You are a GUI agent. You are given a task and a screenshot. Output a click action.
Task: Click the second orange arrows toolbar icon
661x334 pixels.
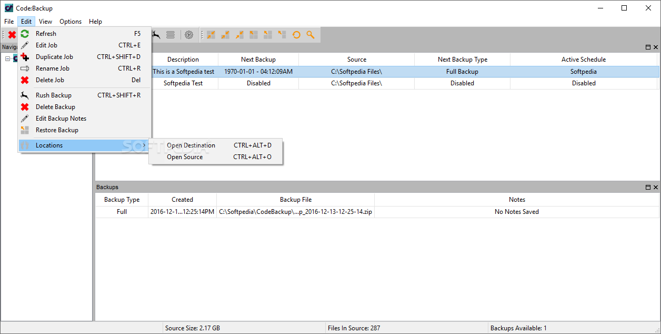point(225,35)
